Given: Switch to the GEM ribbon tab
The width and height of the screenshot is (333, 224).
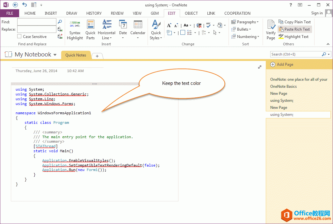Looking at the screenshot, I should tap(155, 13).
